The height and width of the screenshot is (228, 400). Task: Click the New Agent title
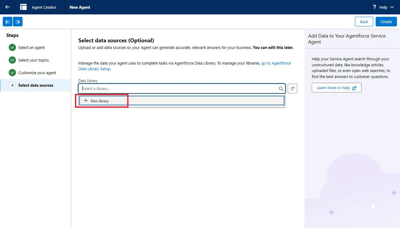pos(80,7)
